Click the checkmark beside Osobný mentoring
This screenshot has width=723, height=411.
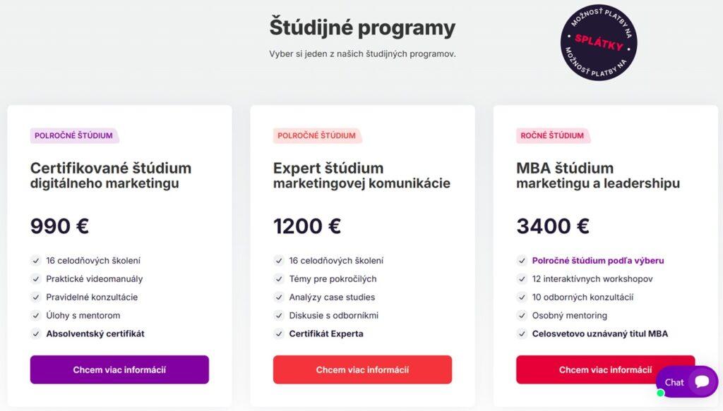tap(522, 315)
